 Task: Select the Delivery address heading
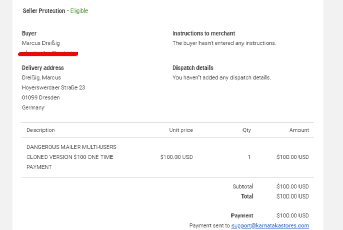coord(42,68)
